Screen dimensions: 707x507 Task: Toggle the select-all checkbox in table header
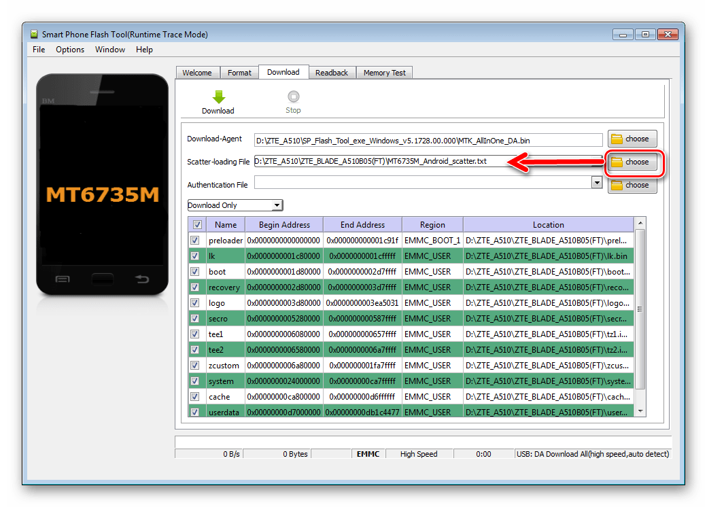(197, 224)
